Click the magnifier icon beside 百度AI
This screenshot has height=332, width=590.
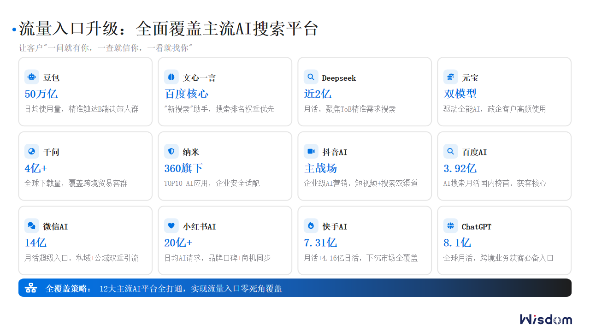coord(451,151)
